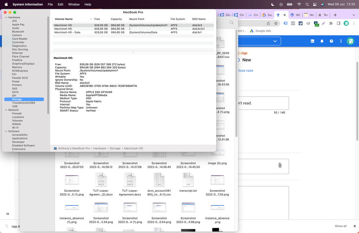
Task: Click the System Information sidebar scrollbar
Action: click(48, 65)
